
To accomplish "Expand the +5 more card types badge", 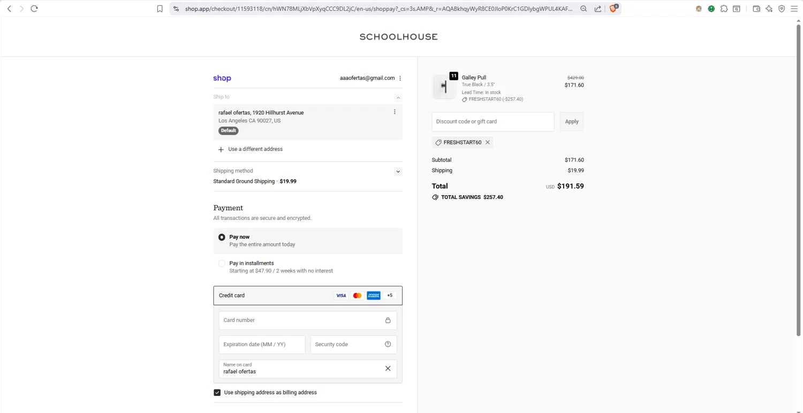I will pyautogui.click(x=390, y=295).
